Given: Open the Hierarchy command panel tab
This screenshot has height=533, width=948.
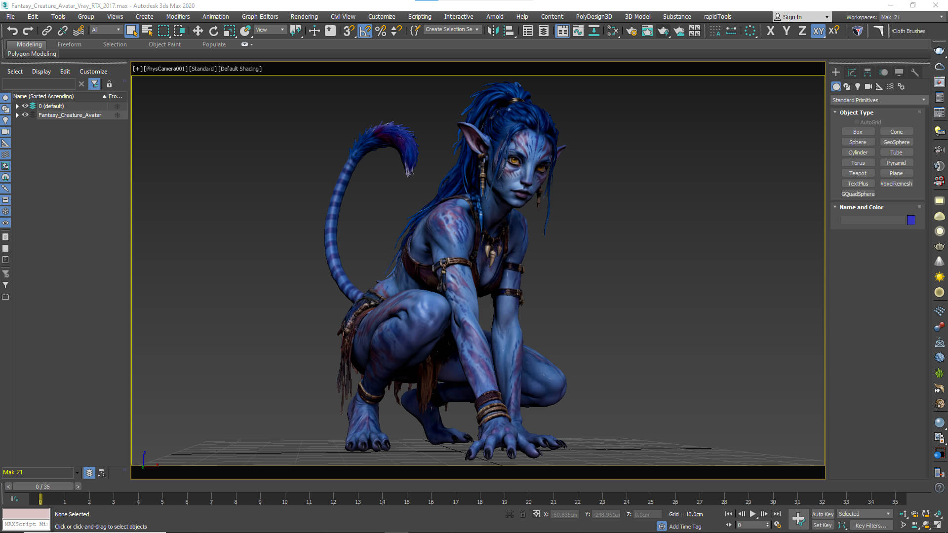Looking at the screenshot, I should coord(868,72).
